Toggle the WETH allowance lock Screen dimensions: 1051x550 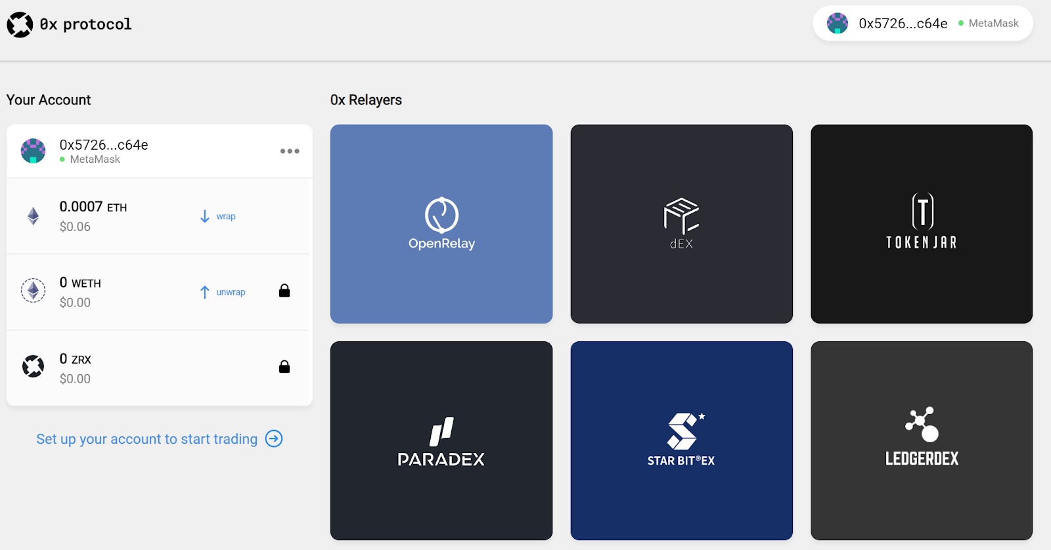284,290
